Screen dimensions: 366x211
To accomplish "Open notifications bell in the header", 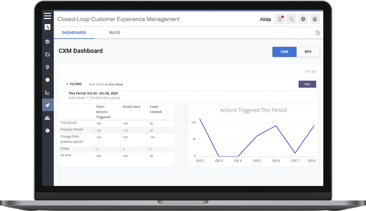I will point(280,19).
